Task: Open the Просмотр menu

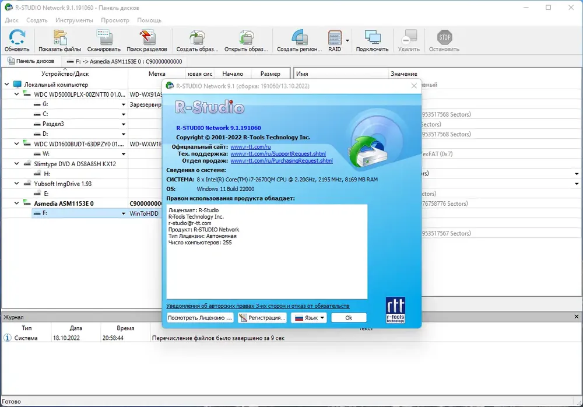Action: click(x=115, y=20)
